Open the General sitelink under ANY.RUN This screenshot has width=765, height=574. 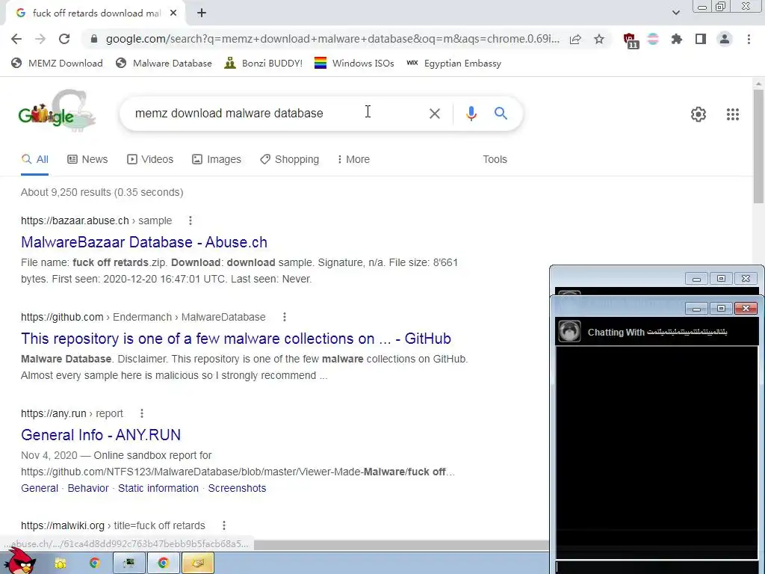click(40, 488)
